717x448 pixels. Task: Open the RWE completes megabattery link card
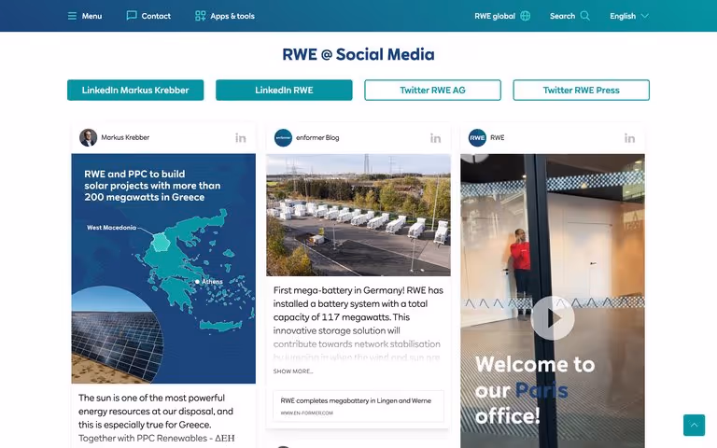(x=358, y=406)
